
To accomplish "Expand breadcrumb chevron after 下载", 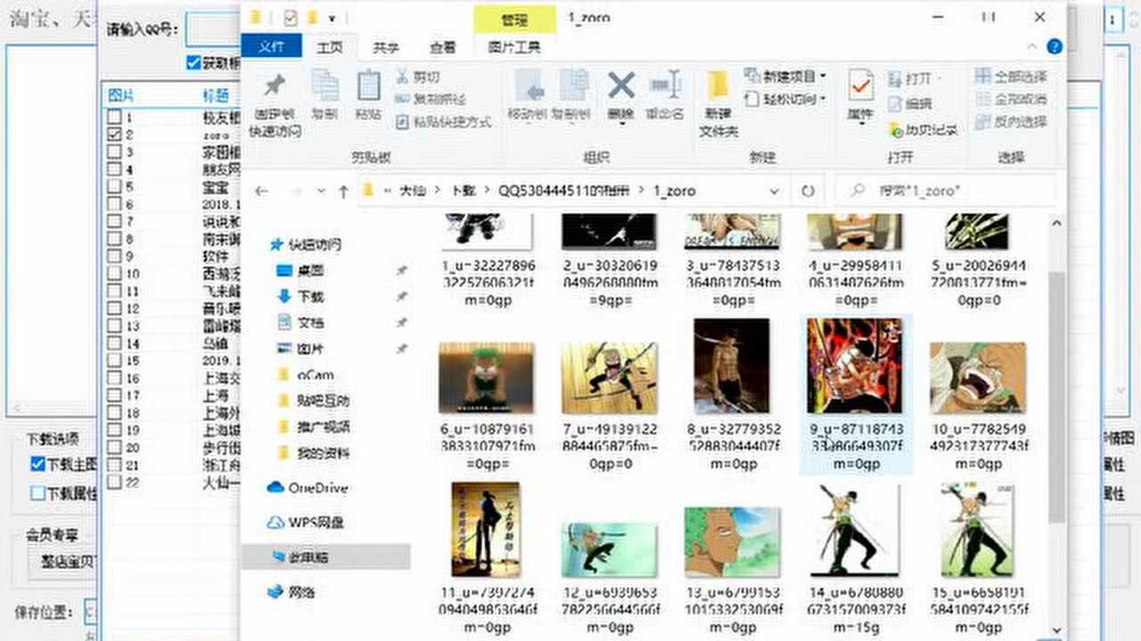I will [x=488, y=191].
